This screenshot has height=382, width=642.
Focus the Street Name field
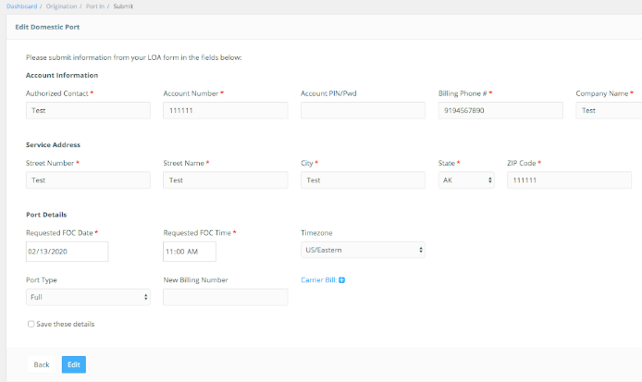pyautogui.click(x=226, y=180)
